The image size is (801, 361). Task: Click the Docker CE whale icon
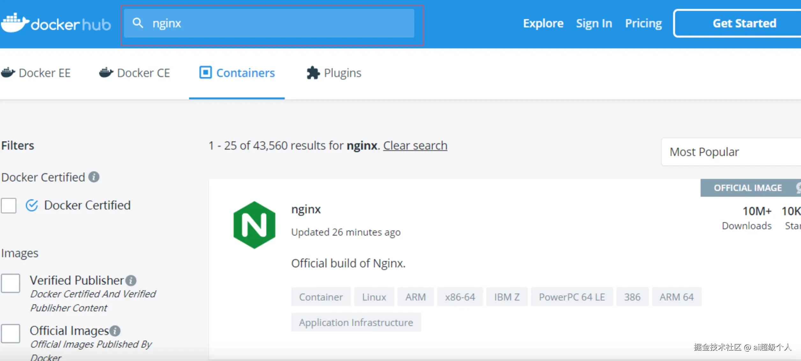[106, 73]
